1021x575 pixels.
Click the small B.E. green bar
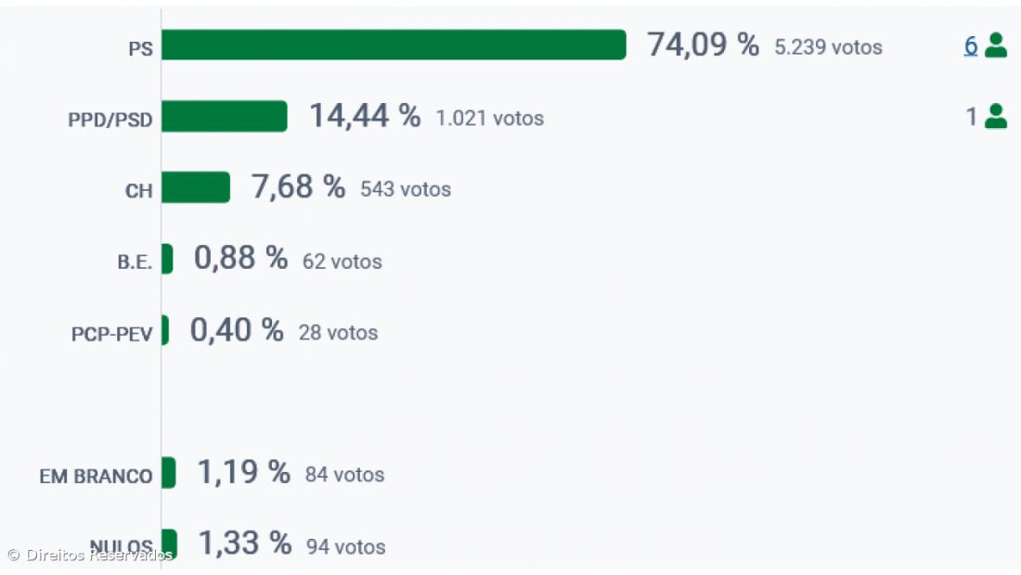click(x=167, y=259)
